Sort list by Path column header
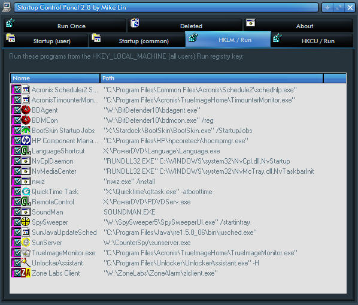Image resolution: width=358 pixels, height=305 pixels. coord(212,78)
